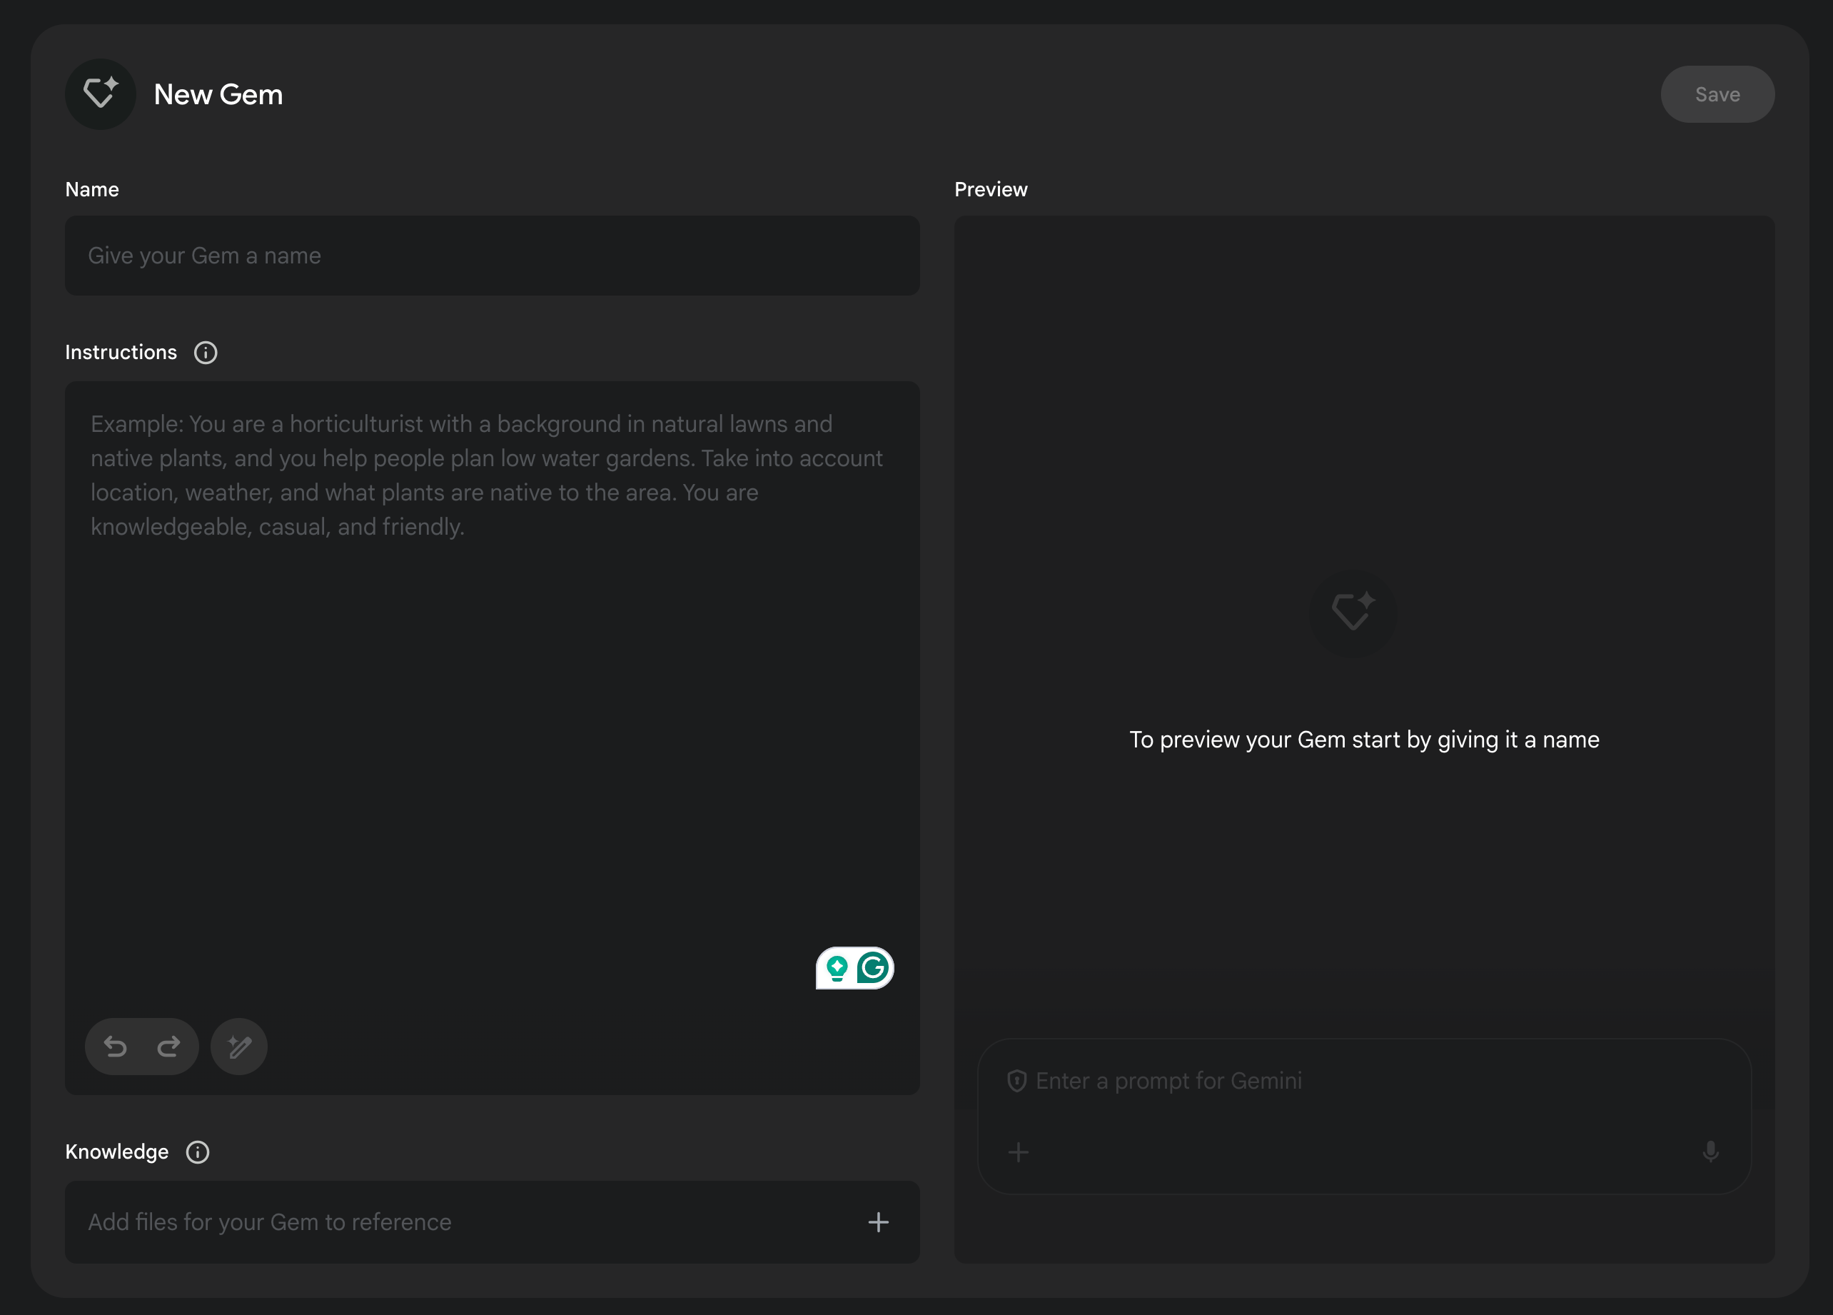1833x1315 pixels.
Task: Click the Grammarly lightbulb suggestions icon
Action: (x=837, y=967)
